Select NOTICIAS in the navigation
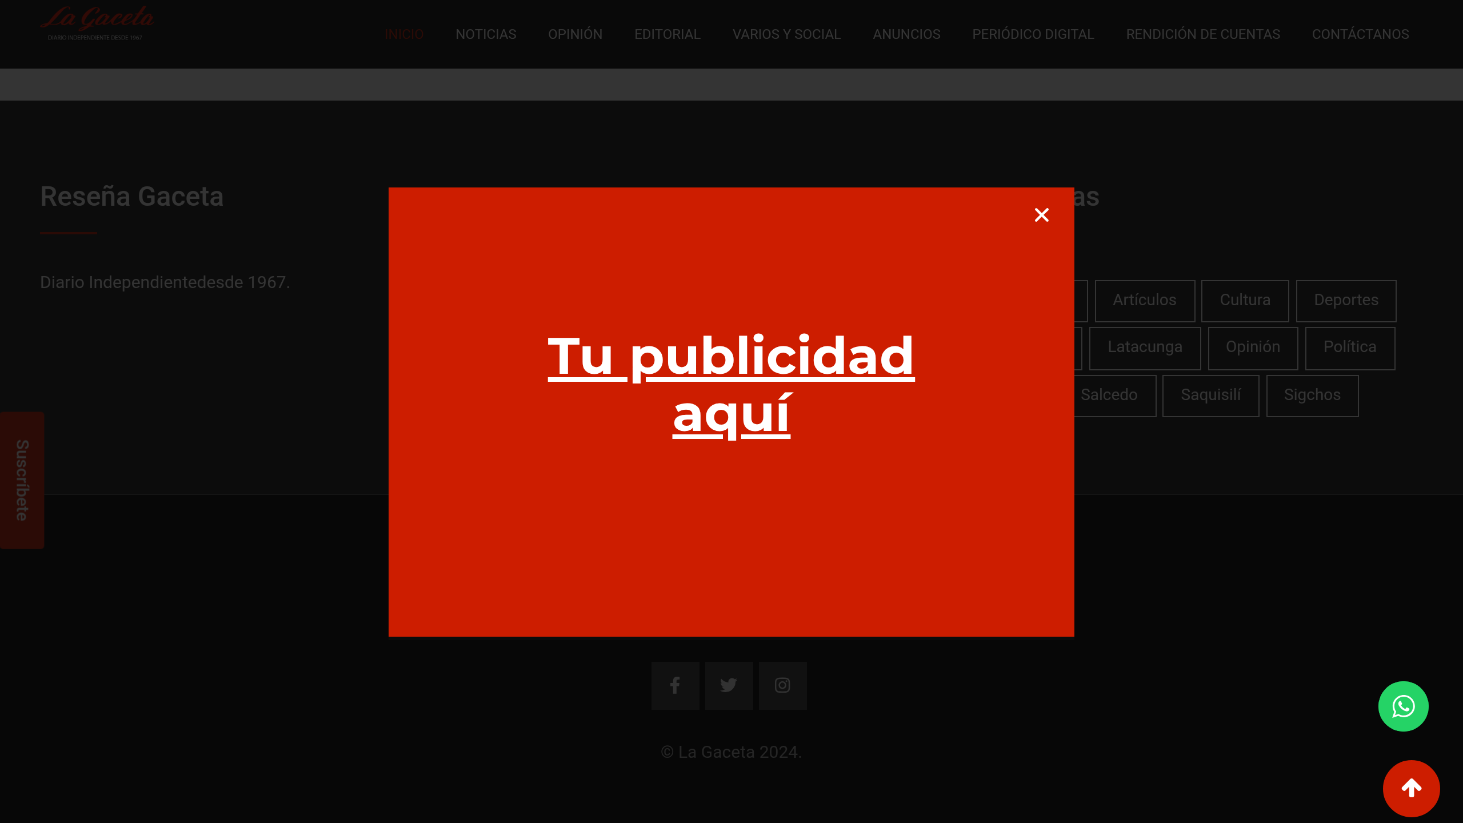Image resolution: width=1463 pixels, height=823 pixels. [x=486, y=34]
